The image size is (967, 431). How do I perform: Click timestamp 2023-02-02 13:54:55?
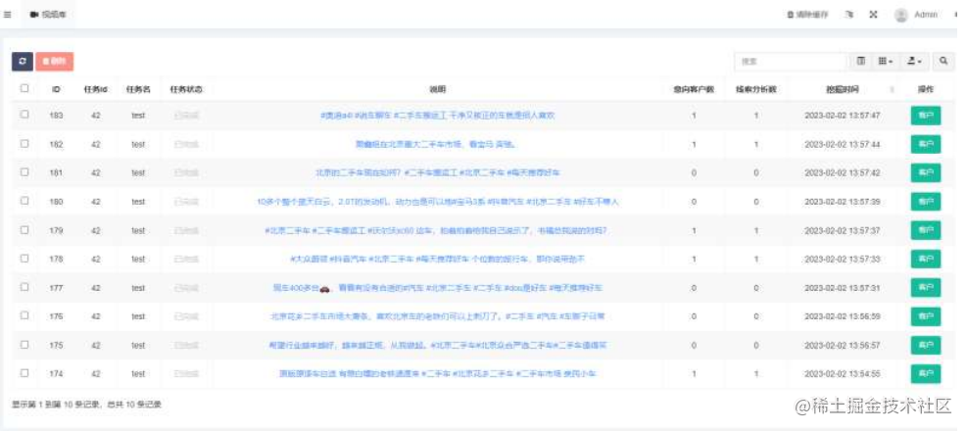tap(842, 373)
